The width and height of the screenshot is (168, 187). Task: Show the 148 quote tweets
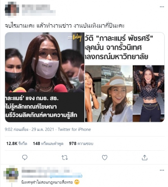point(48,144)
